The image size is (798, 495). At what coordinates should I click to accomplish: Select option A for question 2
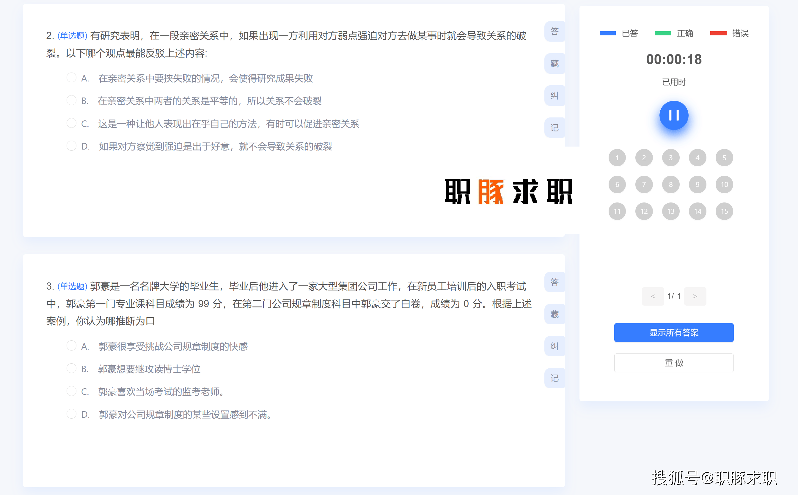click(71, 78)
